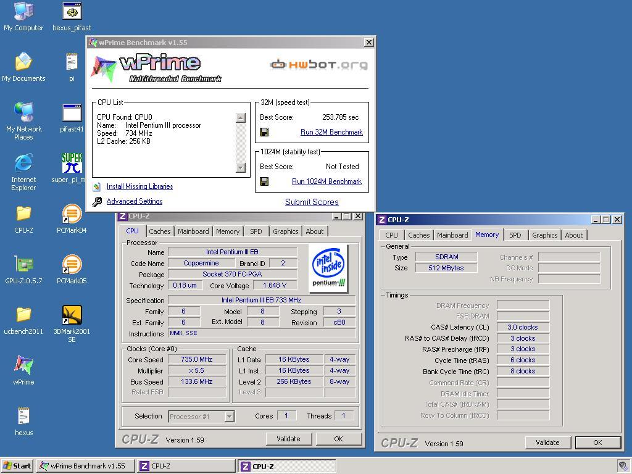Click the system tray icon on taskbar

click(x=622, y=466)
